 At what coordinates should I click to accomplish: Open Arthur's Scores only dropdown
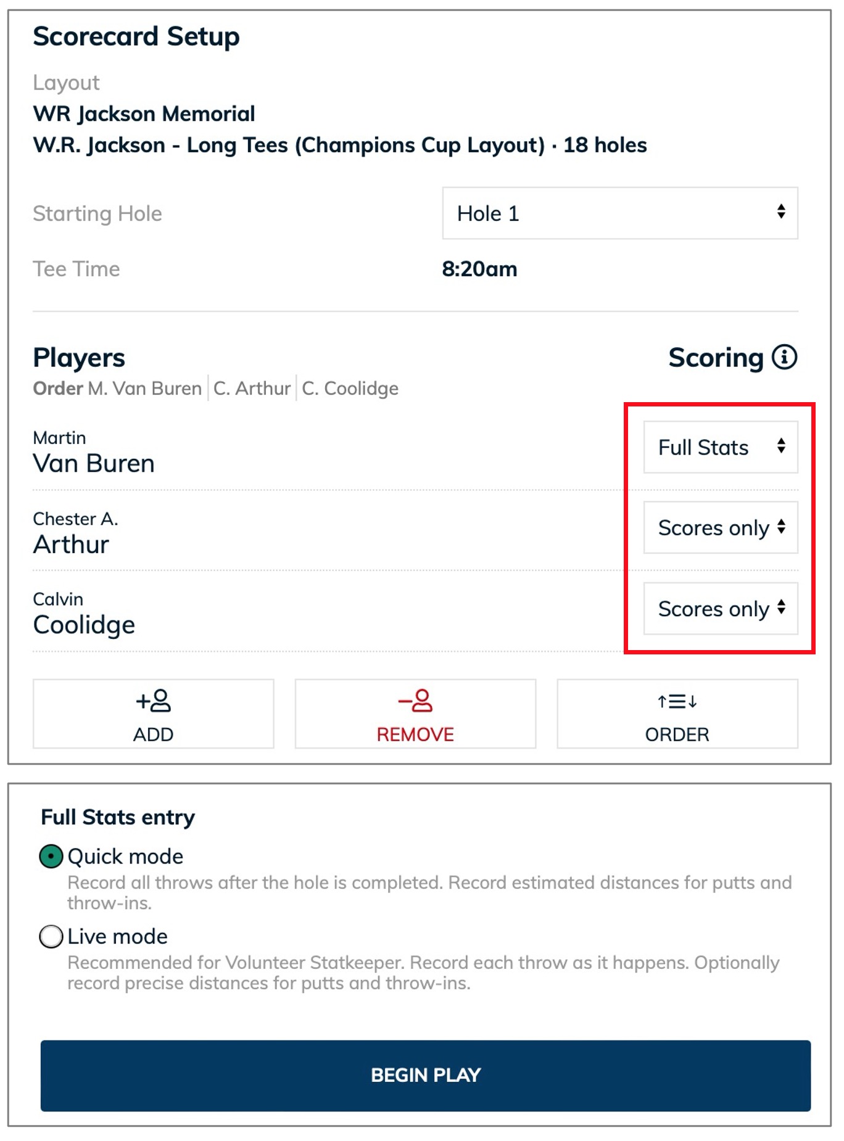[721, 527]
